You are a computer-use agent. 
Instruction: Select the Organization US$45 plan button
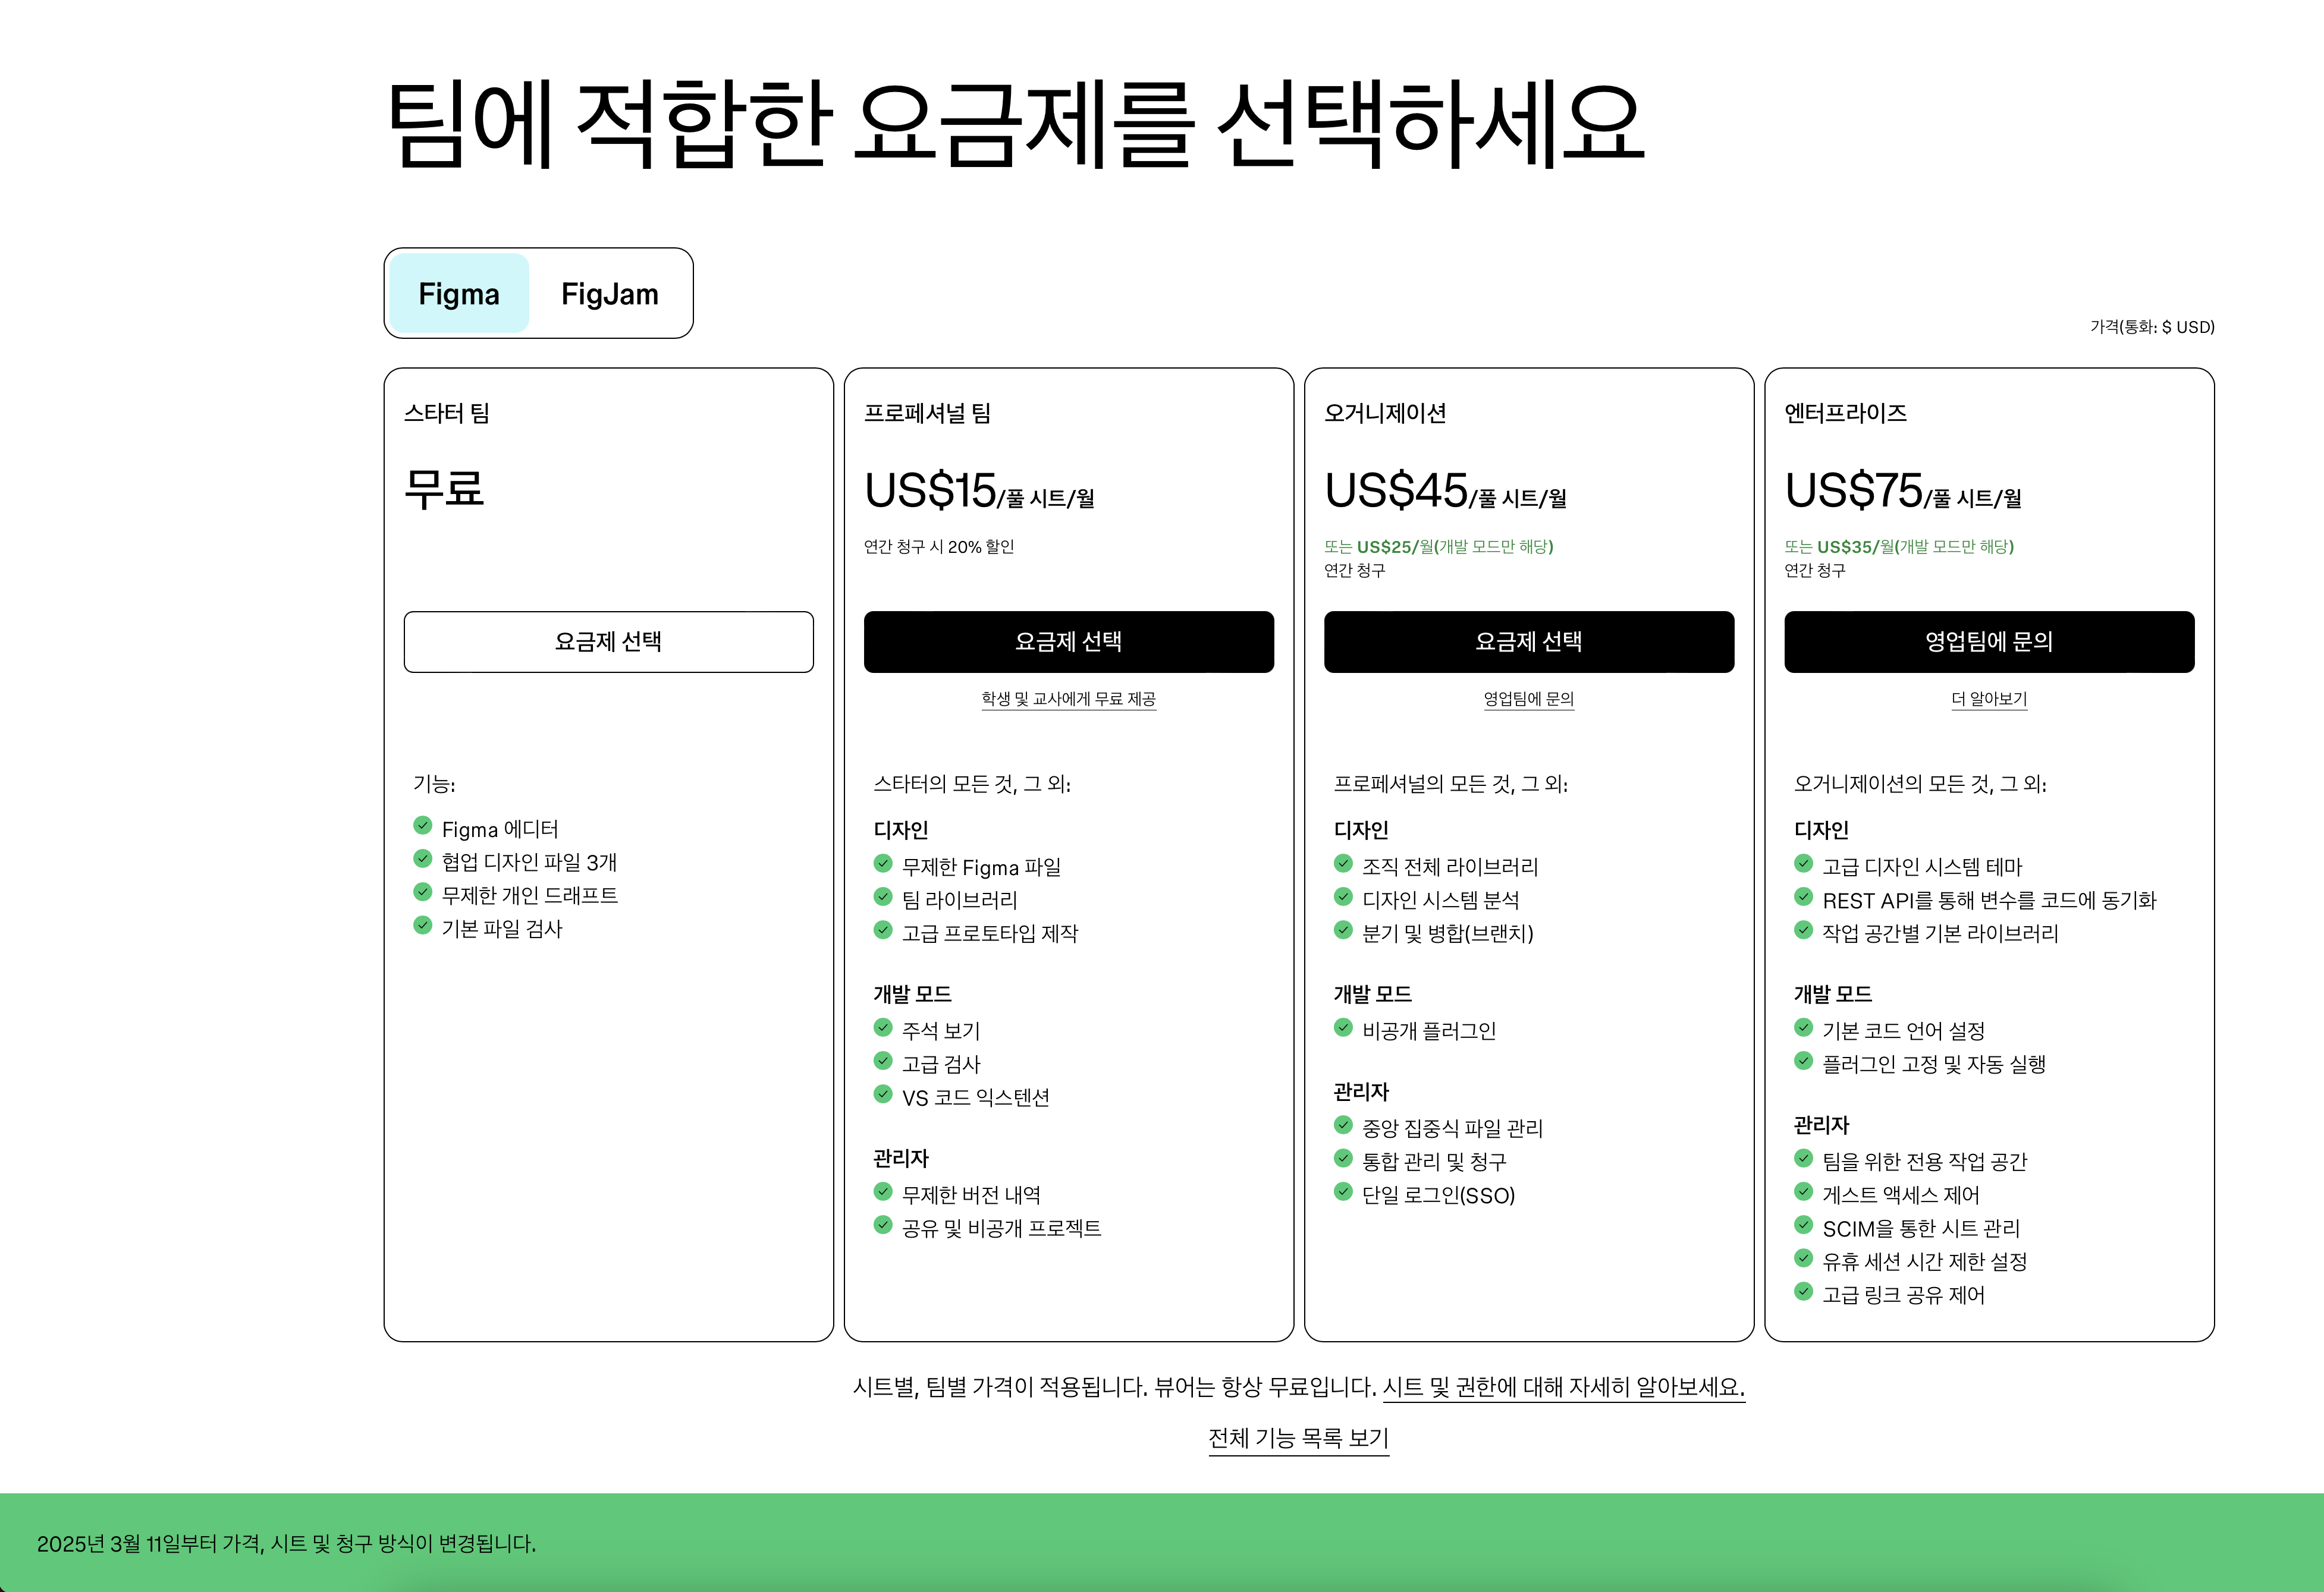pyautogui.click(x=1528, y=641)
